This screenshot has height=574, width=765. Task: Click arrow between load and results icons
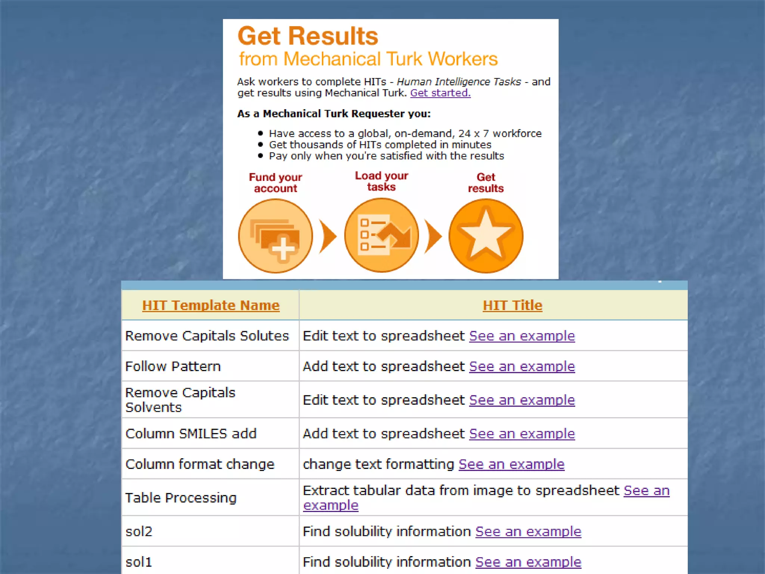(433, 236)
